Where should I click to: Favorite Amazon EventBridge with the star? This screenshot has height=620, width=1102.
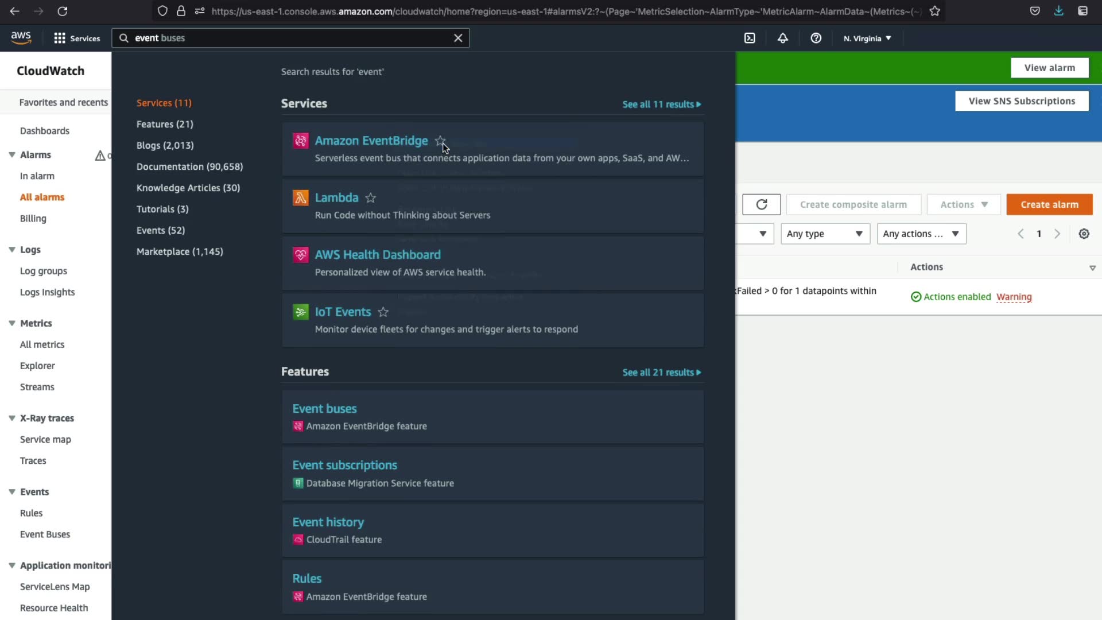440,141
